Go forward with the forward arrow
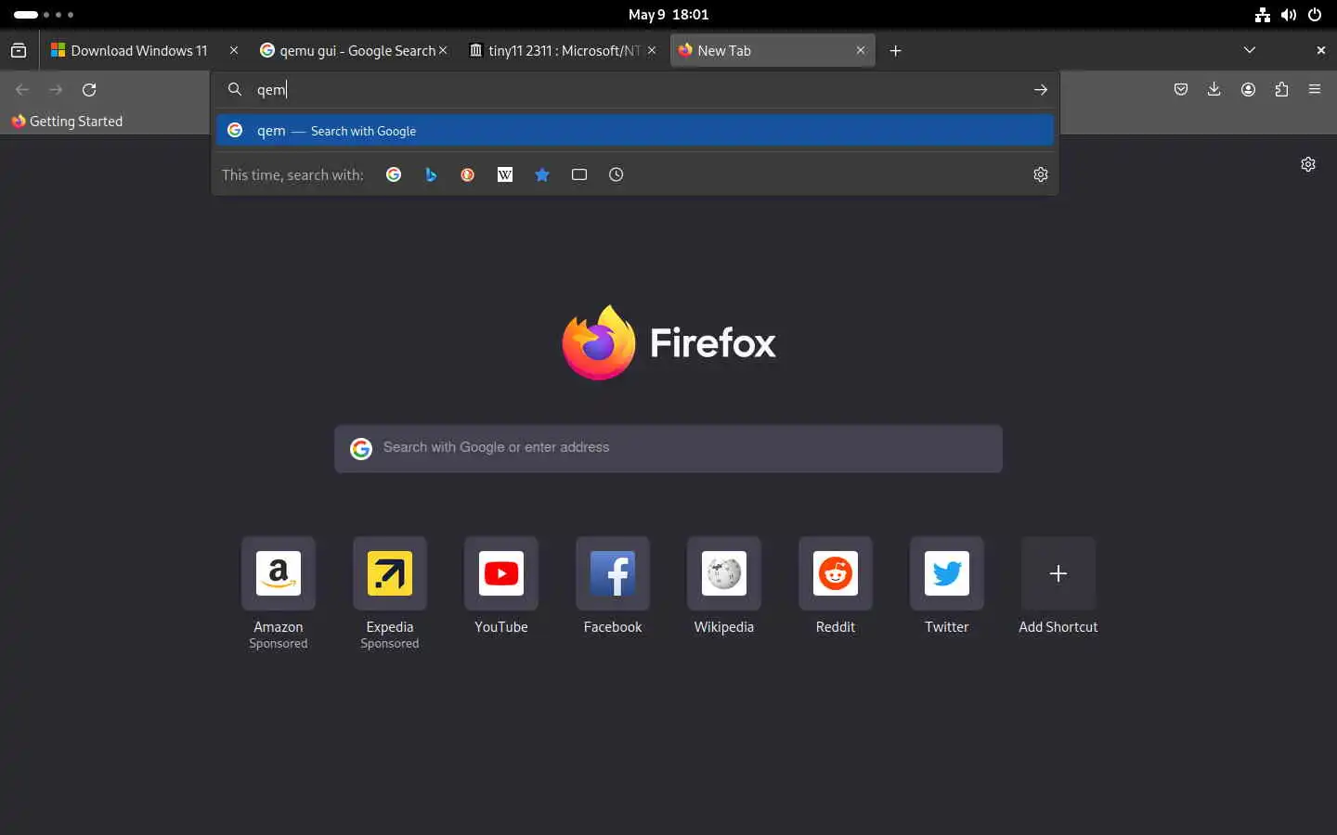Screen dimensions: 1337x835 point(56,90)
